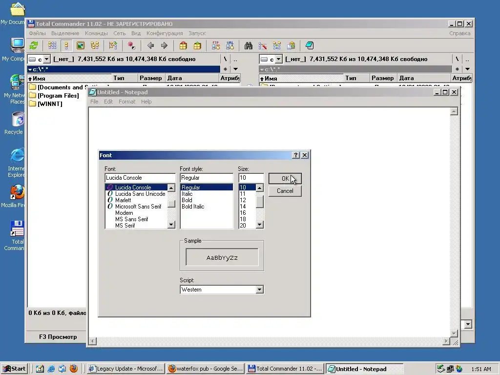Launch Firefox from the quick launch bar

tap(74, 369)
